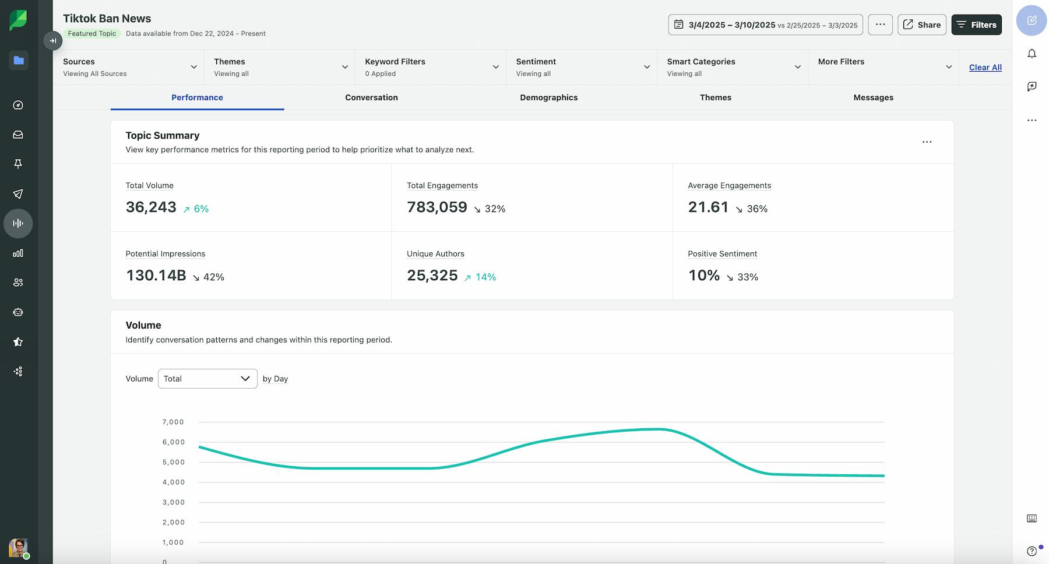The image size is (1049, 564).
Task: Click the Share button
Action: 921,24
